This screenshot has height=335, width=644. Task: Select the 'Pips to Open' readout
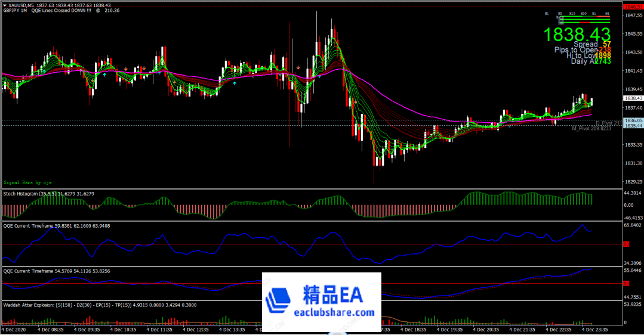[583, 49]
